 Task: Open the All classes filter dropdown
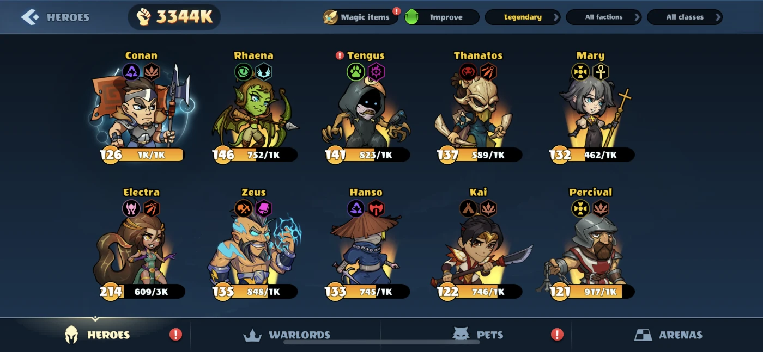[x=685, y=17]
